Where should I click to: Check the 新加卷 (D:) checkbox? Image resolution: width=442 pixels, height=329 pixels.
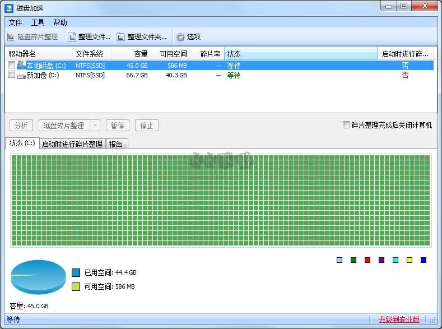(11, 75)
